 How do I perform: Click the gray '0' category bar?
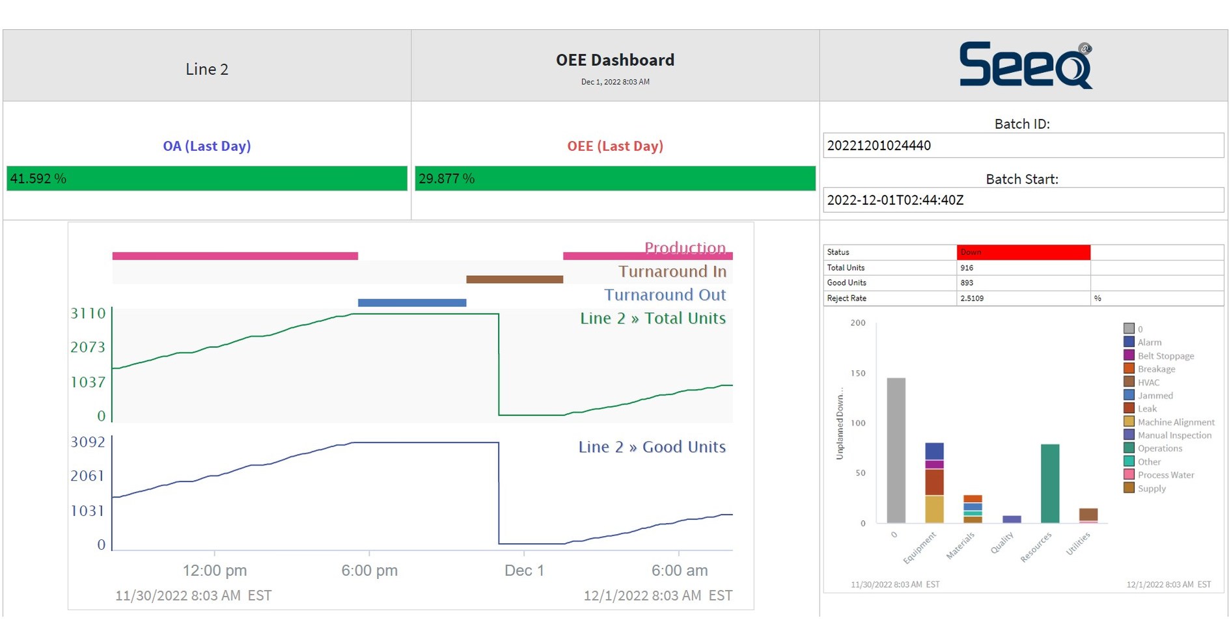coord(896,450)
